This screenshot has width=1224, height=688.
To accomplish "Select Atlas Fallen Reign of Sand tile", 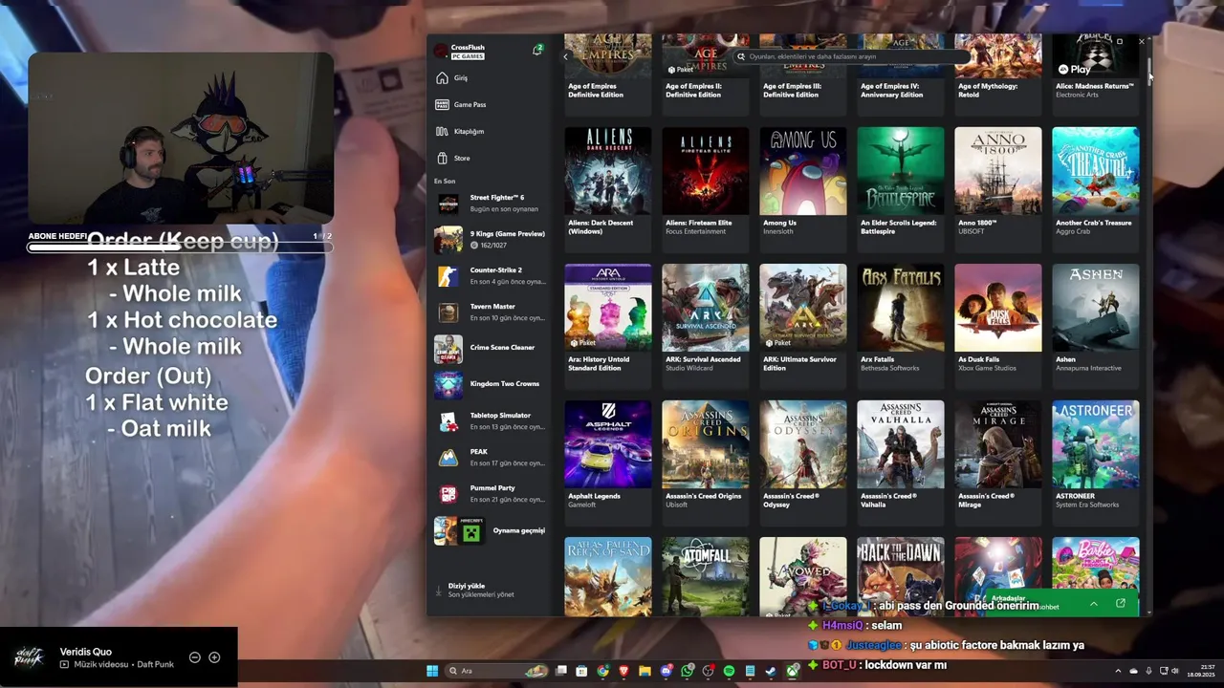I will pyautogui.click(x=608, y=576).
